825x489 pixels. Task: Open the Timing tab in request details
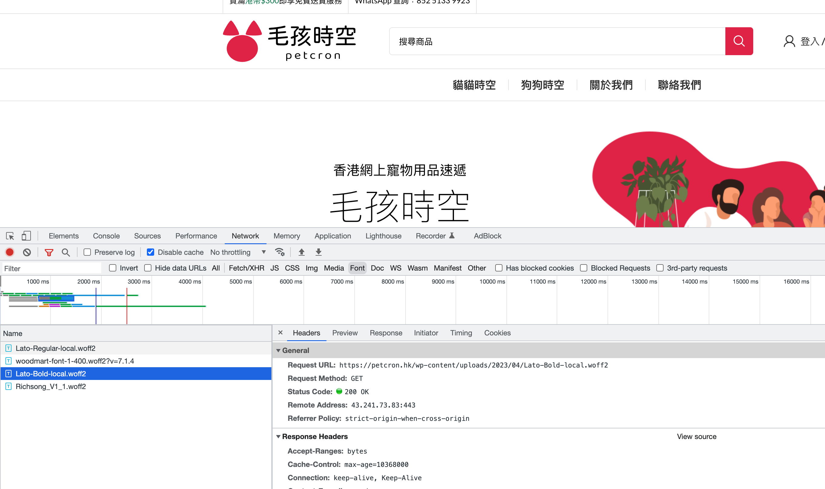[461, 333]
